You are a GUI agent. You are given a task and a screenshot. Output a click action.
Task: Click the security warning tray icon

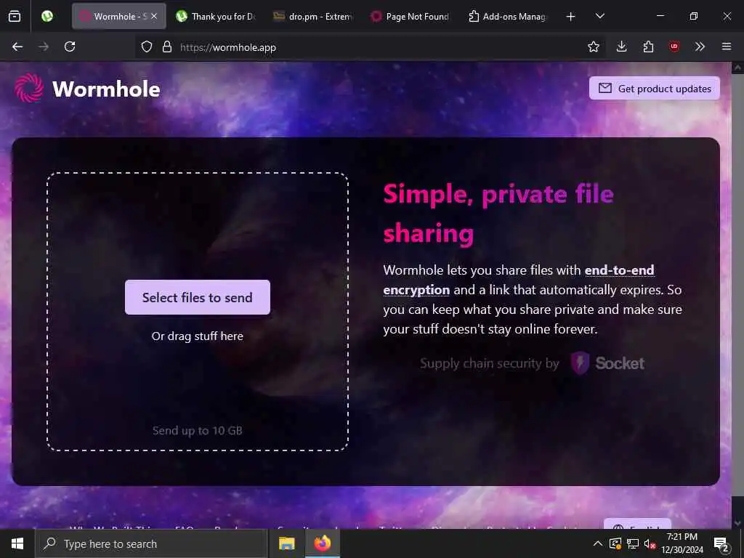point(615,543)
